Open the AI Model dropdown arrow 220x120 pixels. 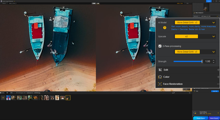[x=214, y=22]
